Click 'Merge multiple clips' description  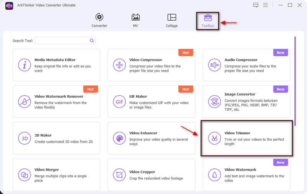[x=61, y=178]
